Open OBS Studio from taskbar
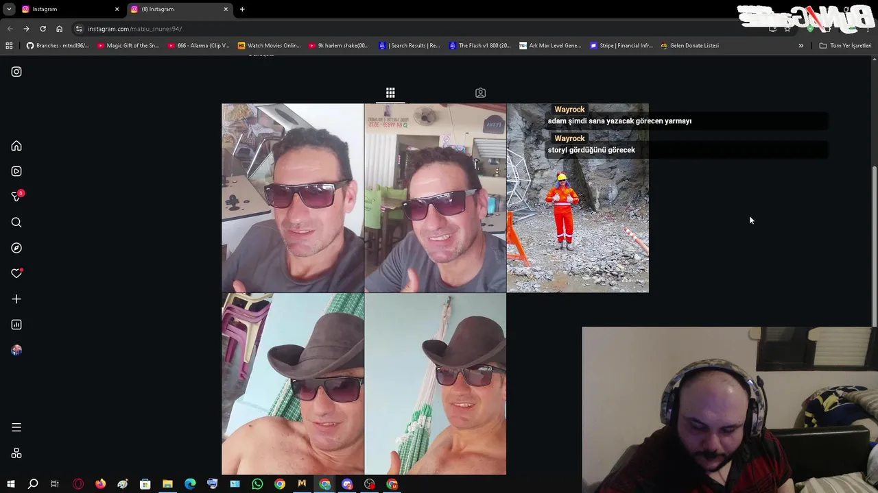This screenshot has height=493, width=878. coord(370,484)
